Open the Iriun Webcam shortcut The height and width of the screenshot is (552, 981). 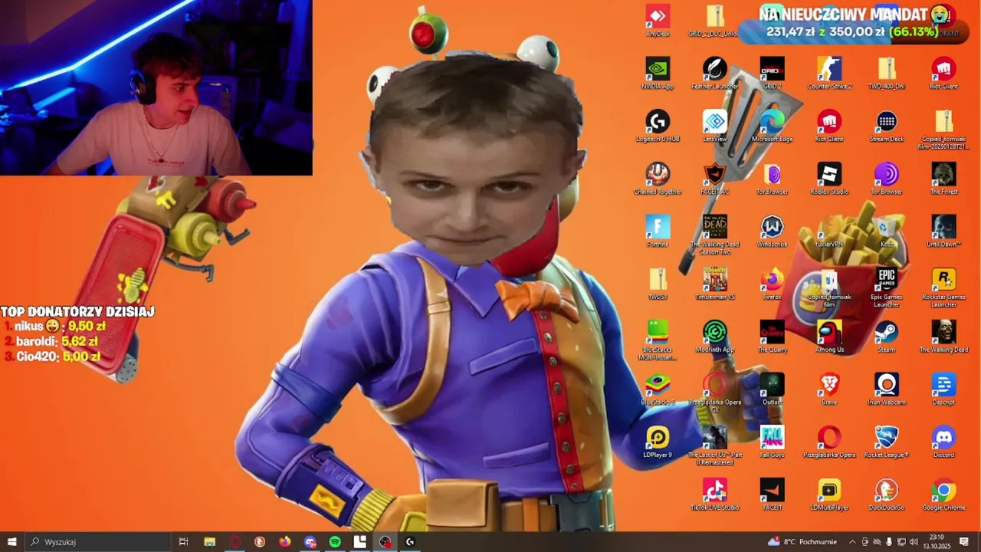(887, 389)
